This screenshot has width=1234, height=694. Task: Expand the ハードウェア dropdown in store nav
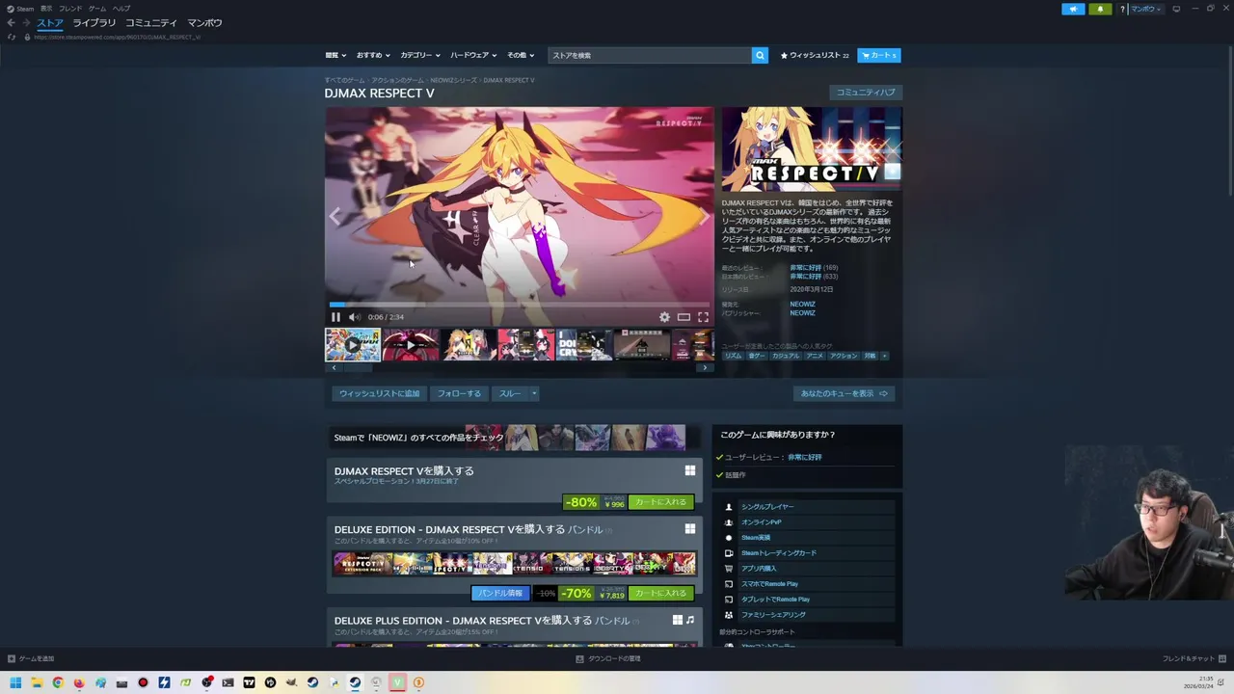472,55
